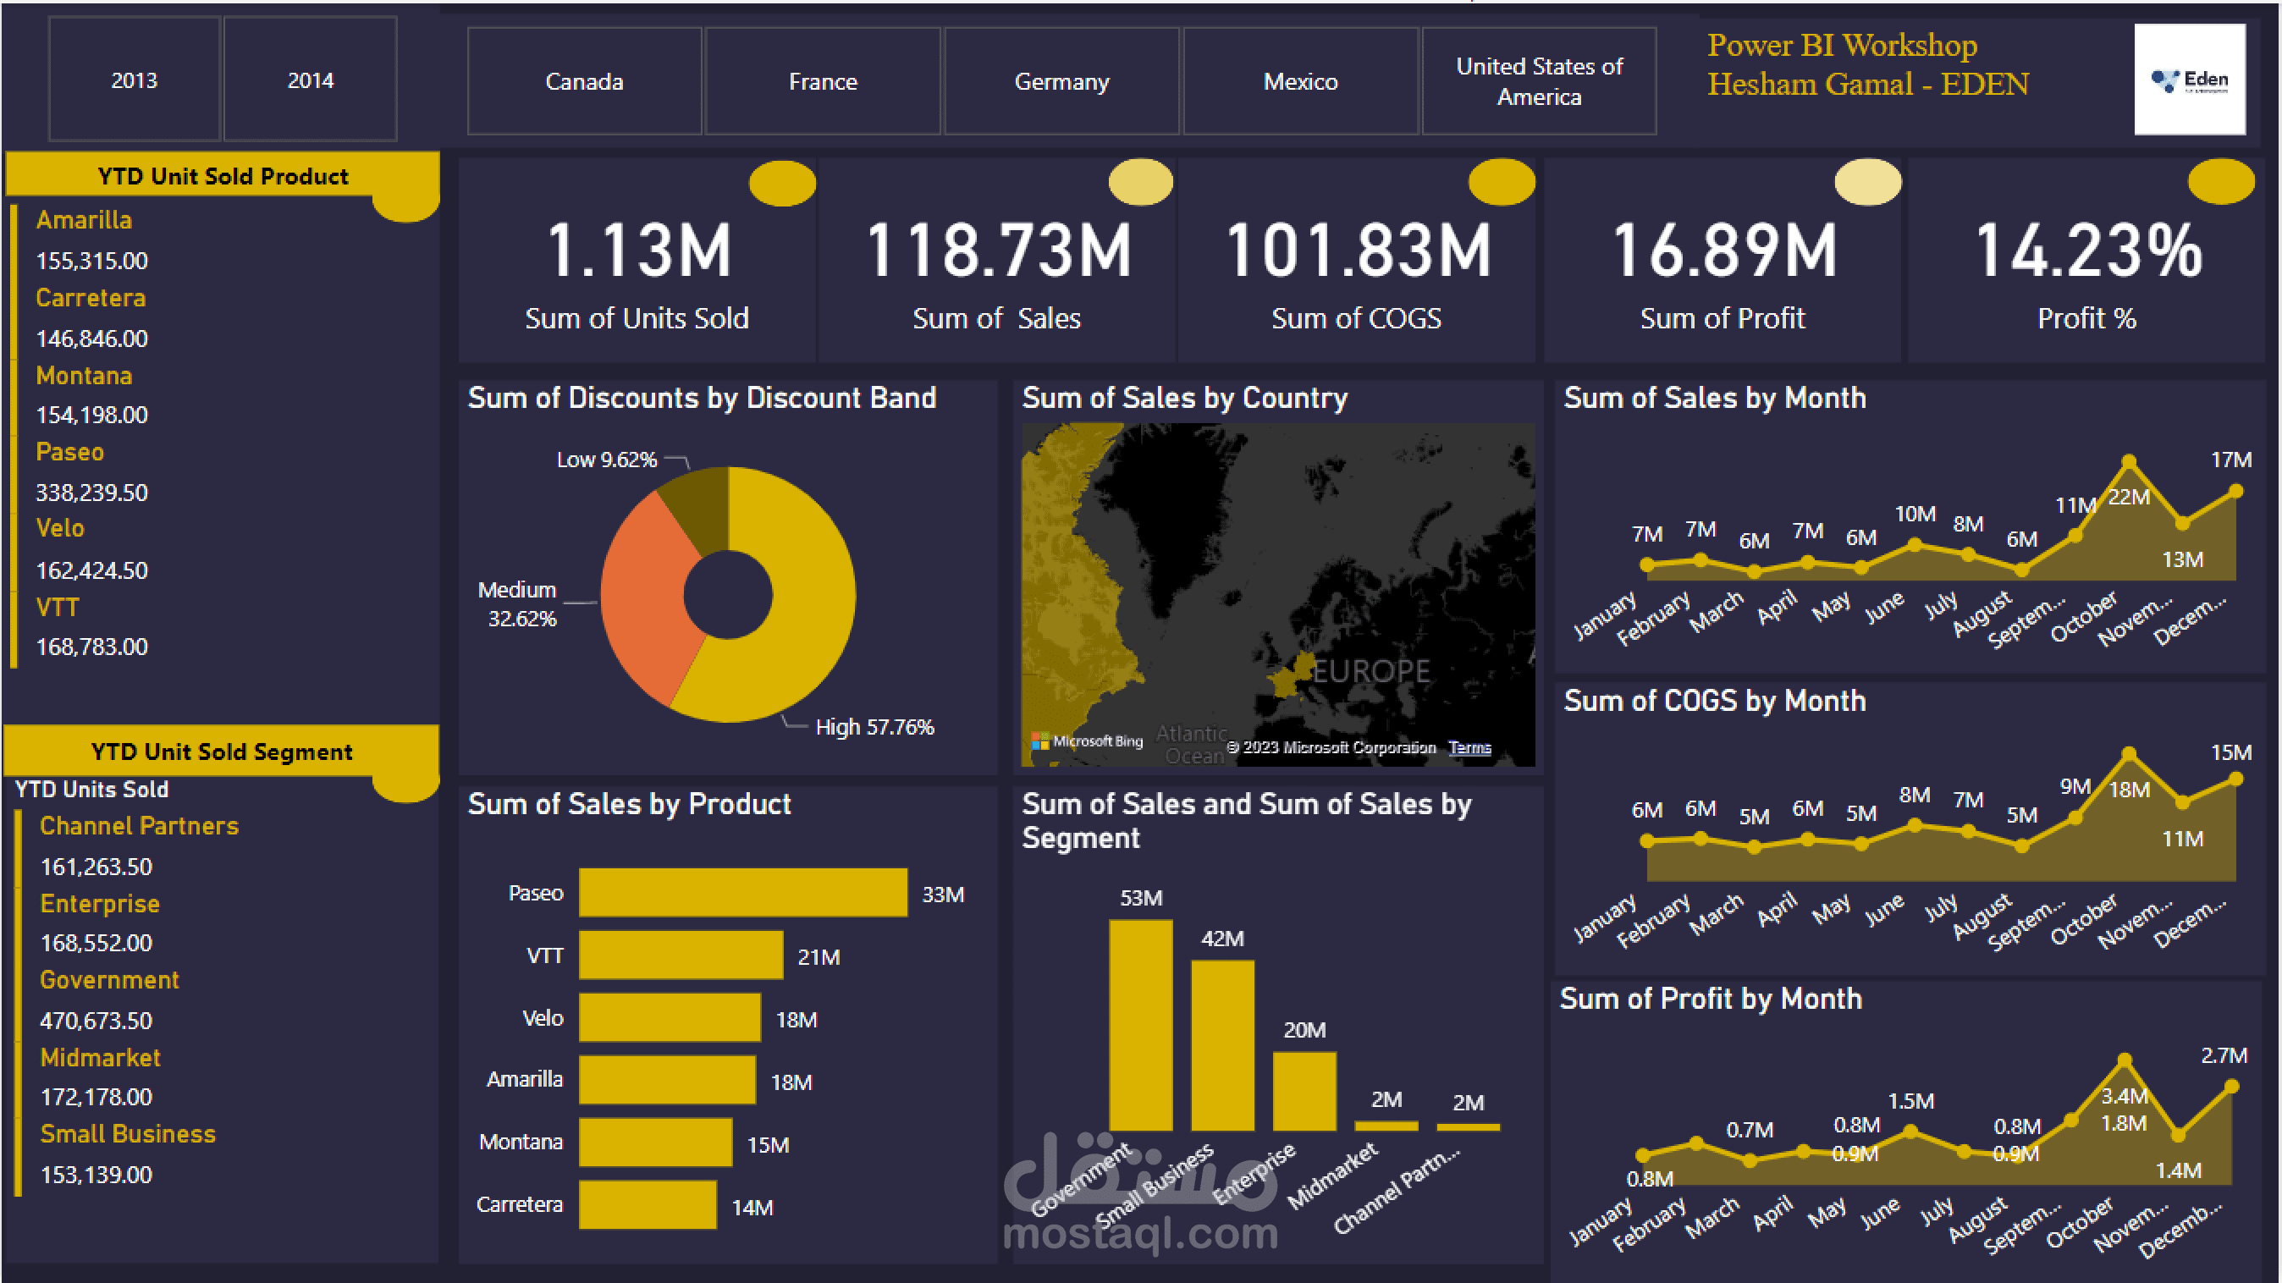Click Government segment row
The width and height of the screenshot is (2282, 1283).
[x=110, y=980]
